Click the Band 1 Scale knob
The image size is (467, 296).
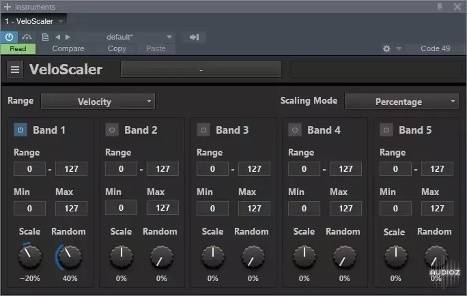30,256
